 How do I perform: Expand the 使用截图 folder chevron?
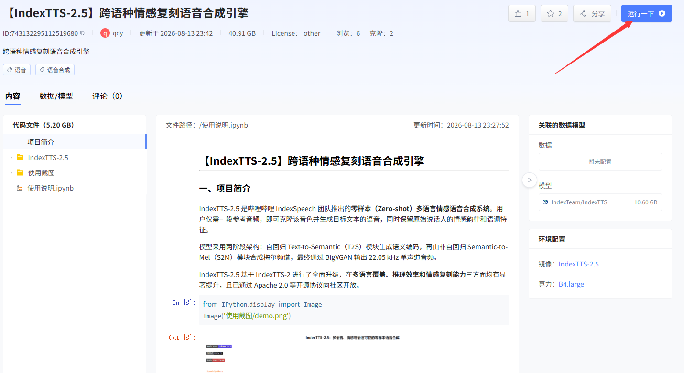(x=11, y=173)
